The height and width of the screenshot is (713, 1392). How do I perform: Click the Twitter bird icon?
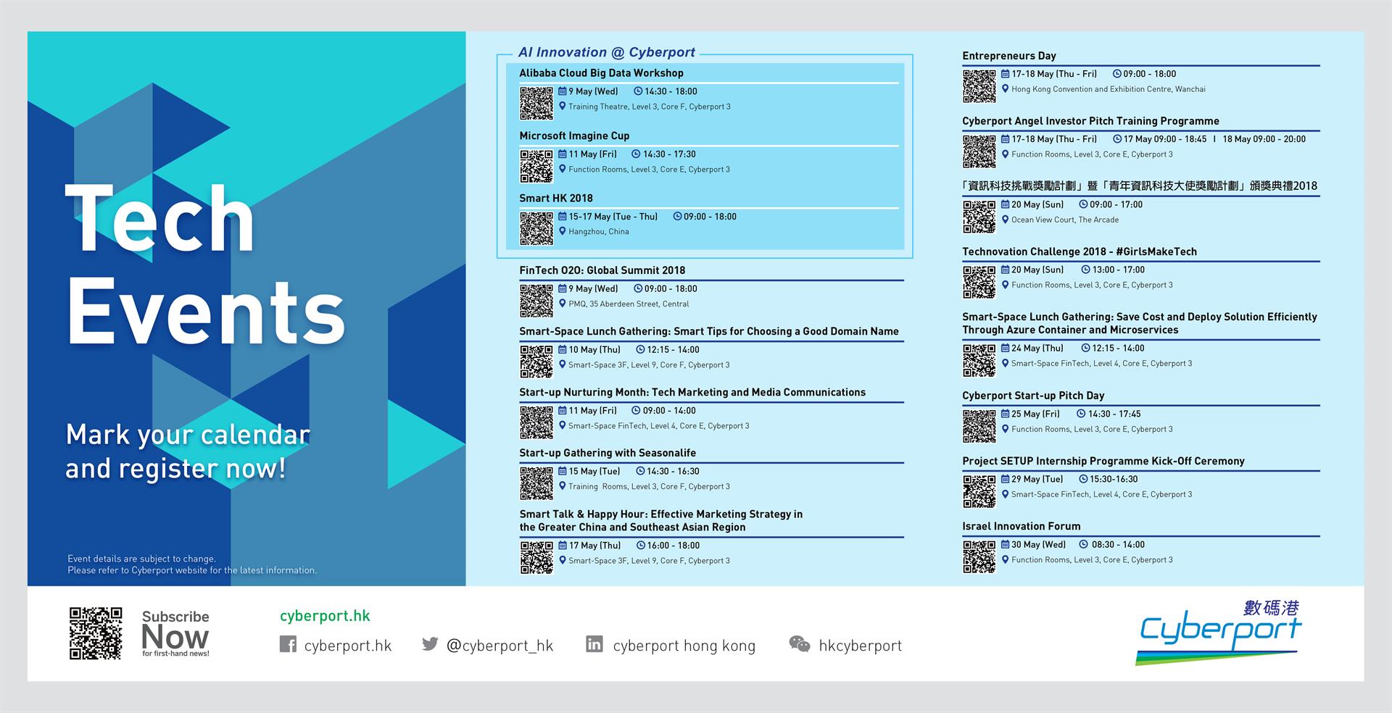pos(430,643)
